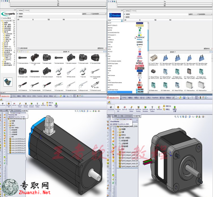Switch to DimXpert tab in stepper motor window
213x197 pixels.
point(129,116)
